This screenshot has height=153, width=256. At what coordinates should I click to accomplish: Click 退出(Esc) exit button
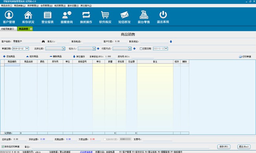tap(244, 147)
